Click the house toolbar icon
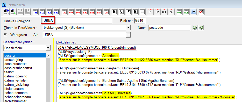Viewport: 242px width, 102px height. 171,12
